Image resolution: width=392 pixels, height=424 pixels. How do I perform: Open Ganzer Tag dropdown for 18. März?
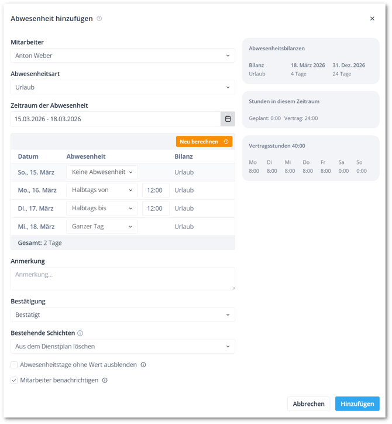[x=102, y=227]
